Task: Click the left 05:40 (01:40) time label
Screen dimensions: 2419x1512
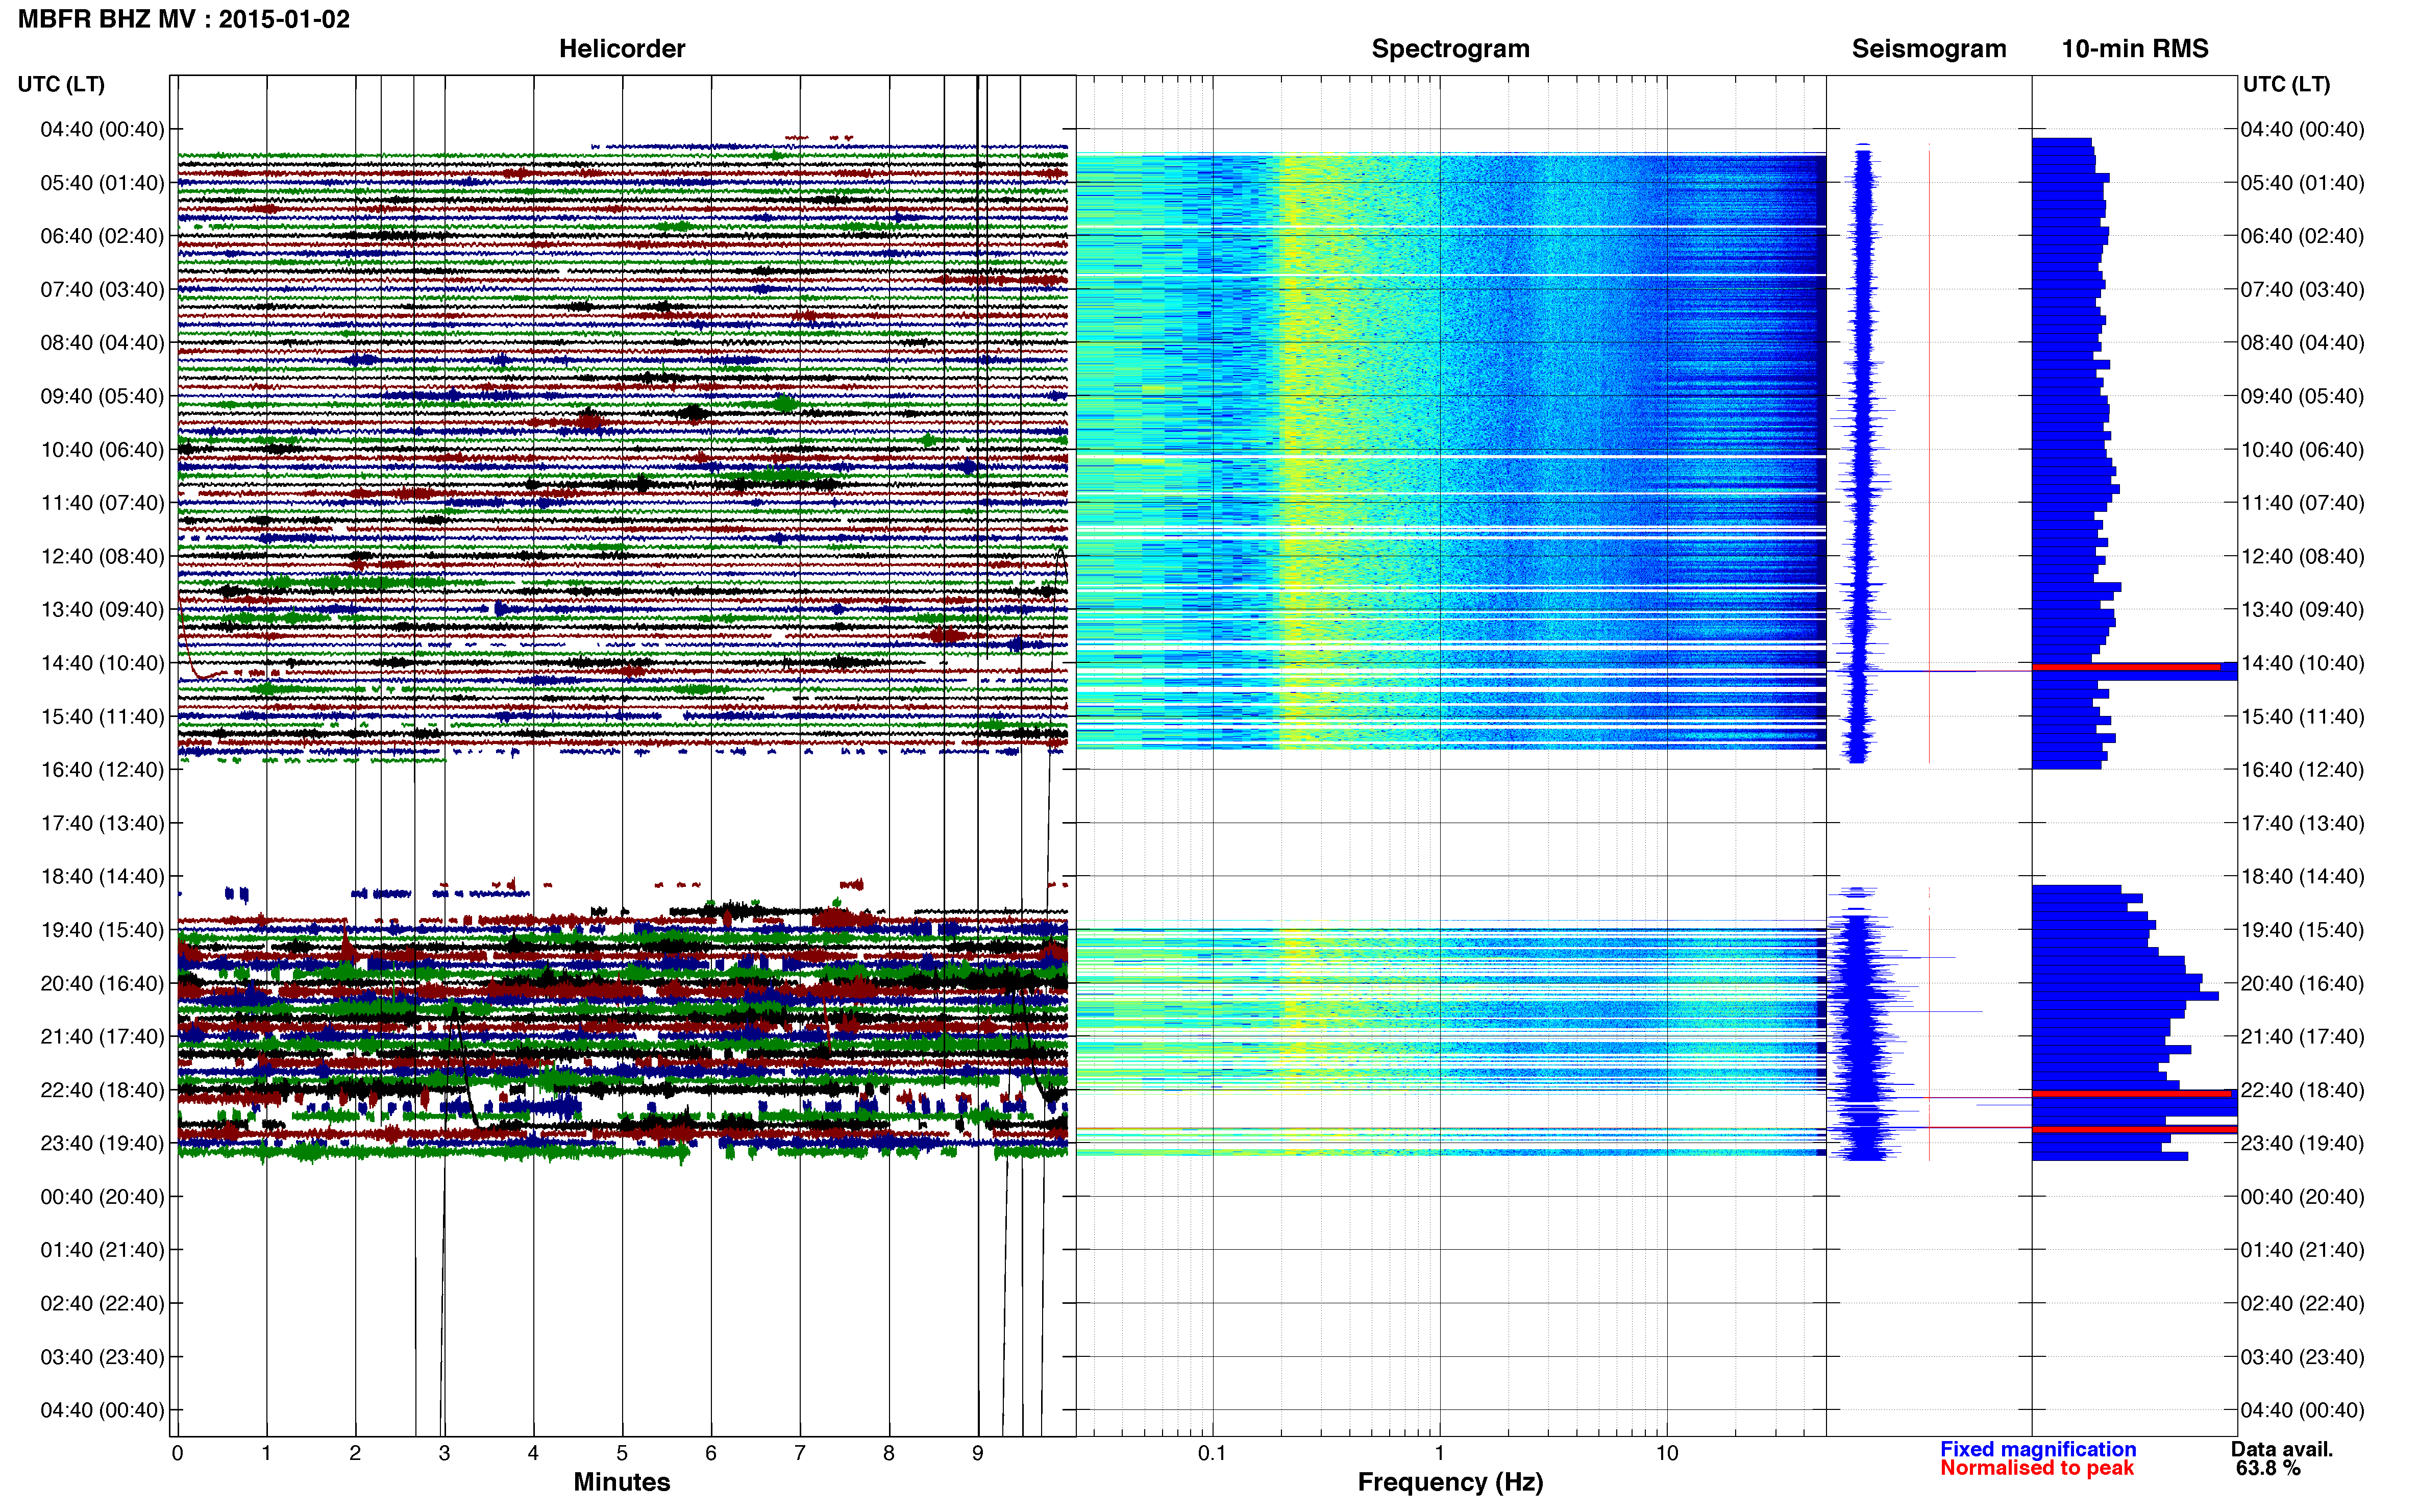Action: tap(102, 182)
